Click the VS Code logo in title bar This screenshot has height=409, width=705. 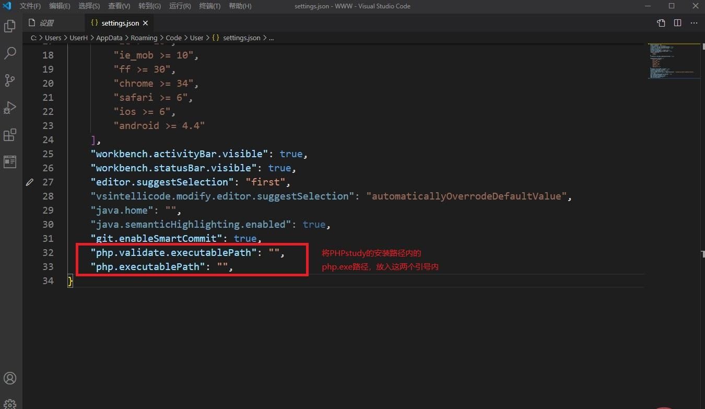pos(7,6)
